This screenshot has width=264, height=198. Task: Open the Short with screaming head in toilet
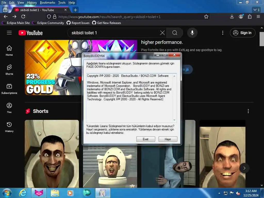(x=110, y=167)
